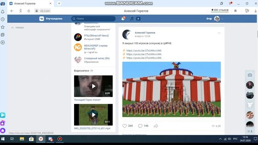Click the VK search field

coord(93,19)
